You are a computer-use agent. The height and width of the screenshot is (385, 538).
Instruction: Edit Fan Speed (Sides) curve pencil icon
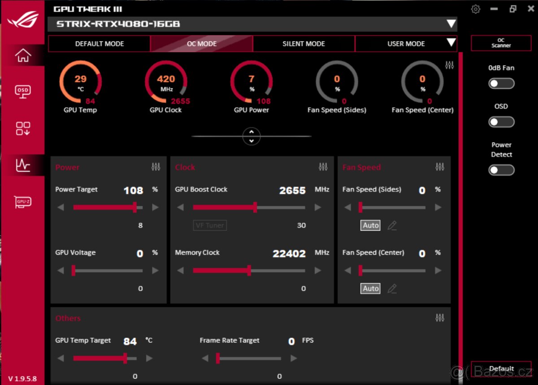(x=392, y=225)
